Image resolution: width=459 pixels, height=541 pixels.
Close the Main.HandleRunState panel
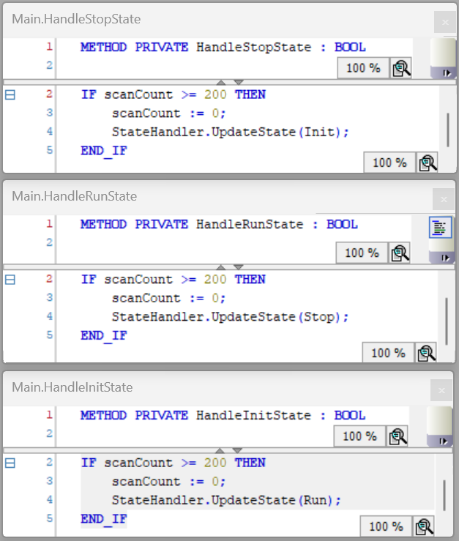[x=444, y=199]
